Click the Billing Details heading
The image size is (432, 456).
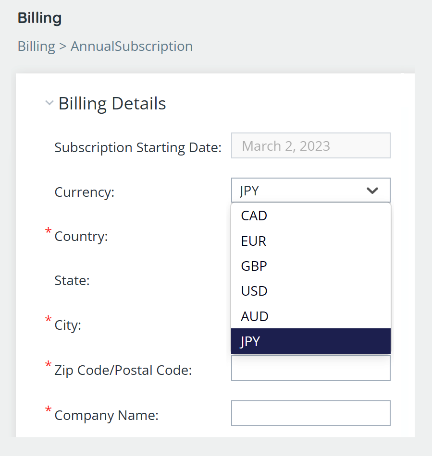tap(112, 104)
